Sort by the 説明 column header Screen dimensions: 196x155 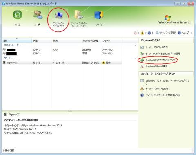pos(67,40)
